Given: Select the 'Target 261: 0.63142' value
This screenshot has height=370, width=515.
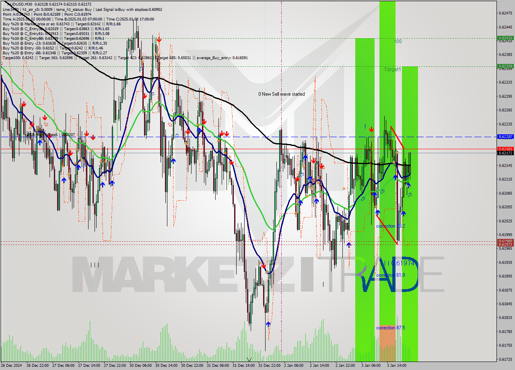Looking at the screenshot, I should click(96, 58).
